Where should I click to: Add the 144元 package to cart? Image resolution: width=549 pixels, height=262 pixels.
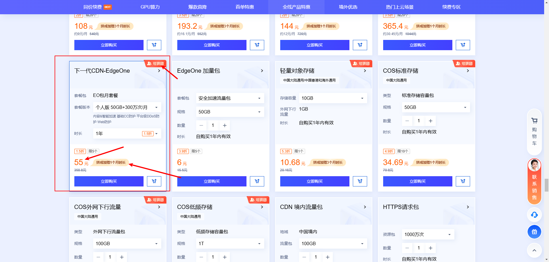pos(360,45)
